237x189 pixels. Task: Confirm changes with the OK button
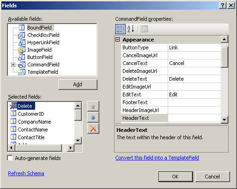tap(176, 177)
